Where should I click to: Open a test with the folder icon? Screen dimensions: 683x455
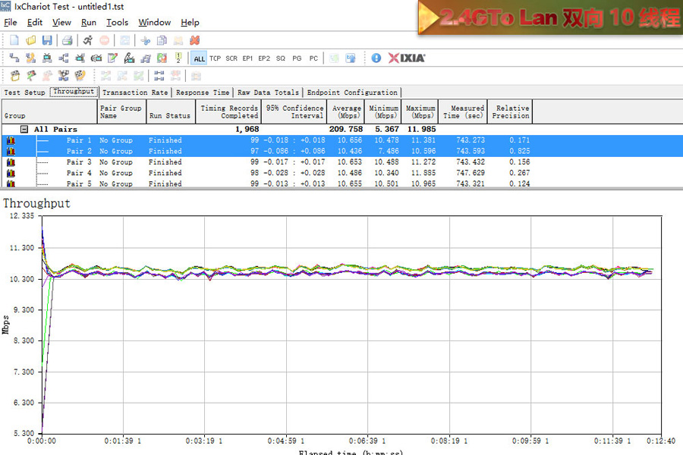[31, 40]
